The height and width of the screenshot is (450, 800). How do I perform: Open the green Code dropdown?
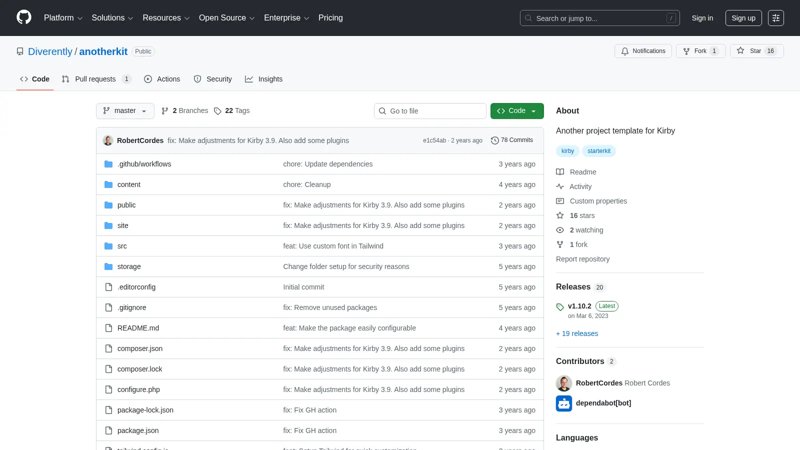(517, 111)
